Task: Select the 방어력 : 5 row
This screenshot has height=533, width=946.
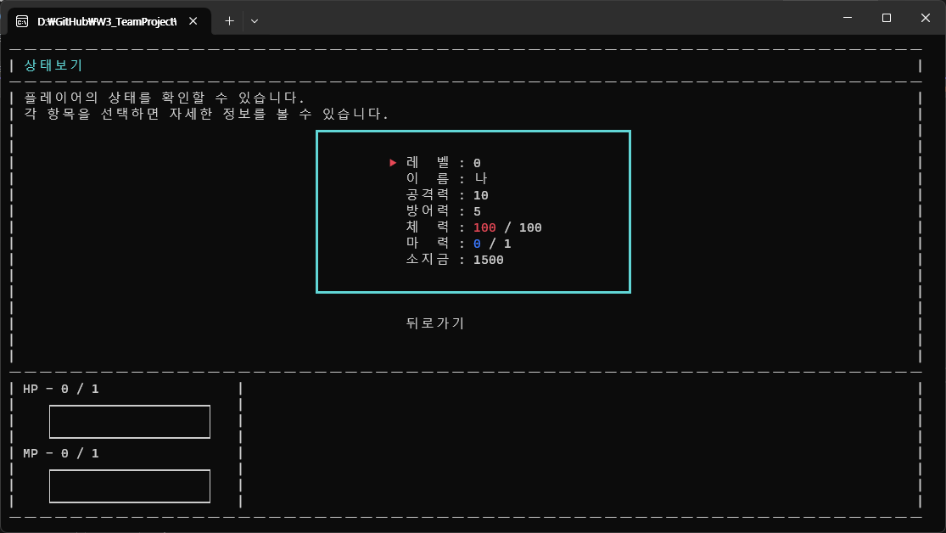Action: tap(444, 211)
